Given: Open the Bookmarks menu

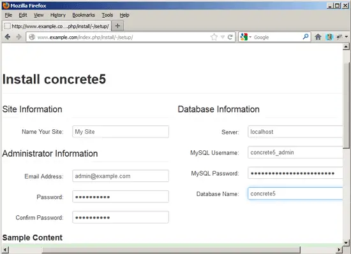Looking at the screenshot, I should pyautogui.click(x=84, y=15).
